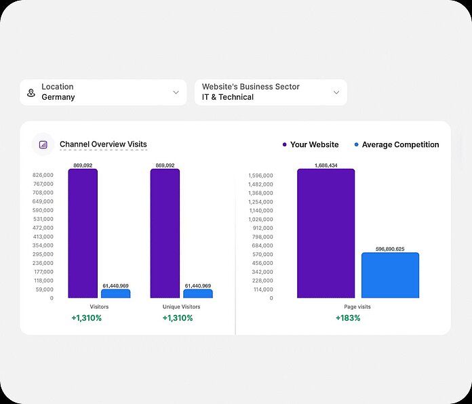Click the purple Your Website legend dot
472x404 pixels.
pos(285,144)
